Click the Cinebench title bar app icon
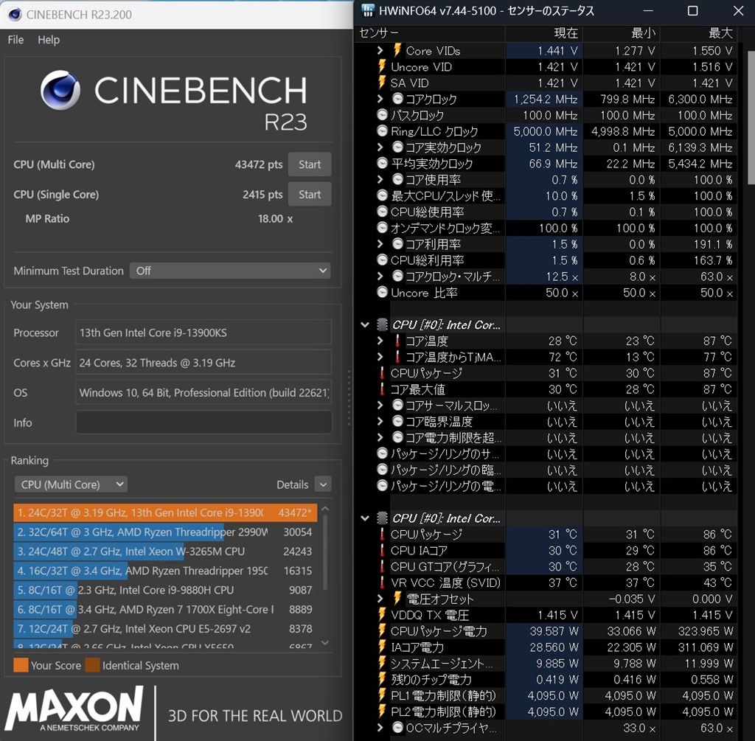The height and width of the screenshot is (741, 755). pyautogui.click(x=15, y=15)
